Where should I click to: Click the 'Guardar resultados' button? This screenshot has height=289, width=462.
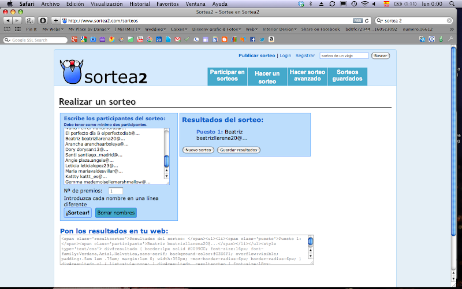pyautogui.click(x=239, y=150)
